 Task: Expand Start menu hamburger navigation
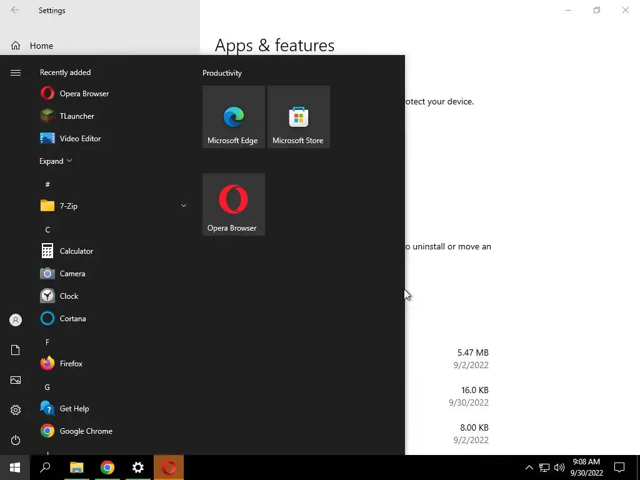click(x=16, y=72)
